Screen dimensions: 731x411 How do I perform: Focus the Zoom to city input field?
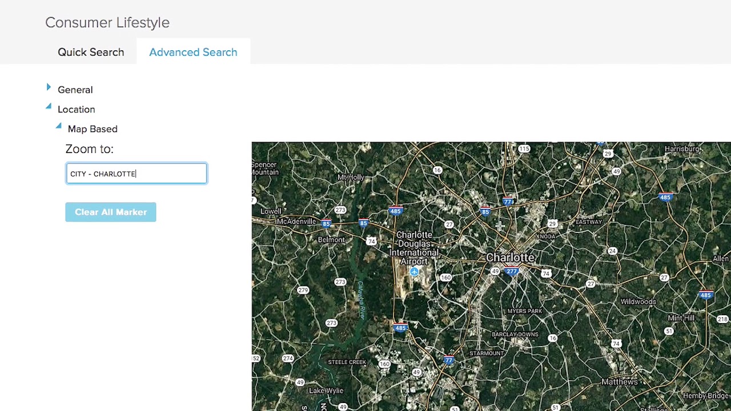pos(136,174)
